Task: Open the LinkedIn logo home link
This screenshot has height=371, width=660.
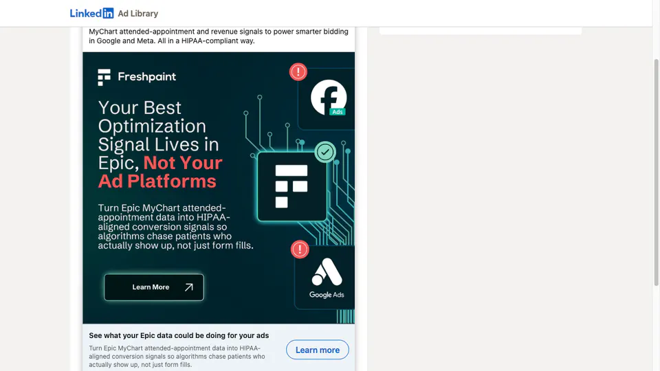Action: (x=91, y=14)
